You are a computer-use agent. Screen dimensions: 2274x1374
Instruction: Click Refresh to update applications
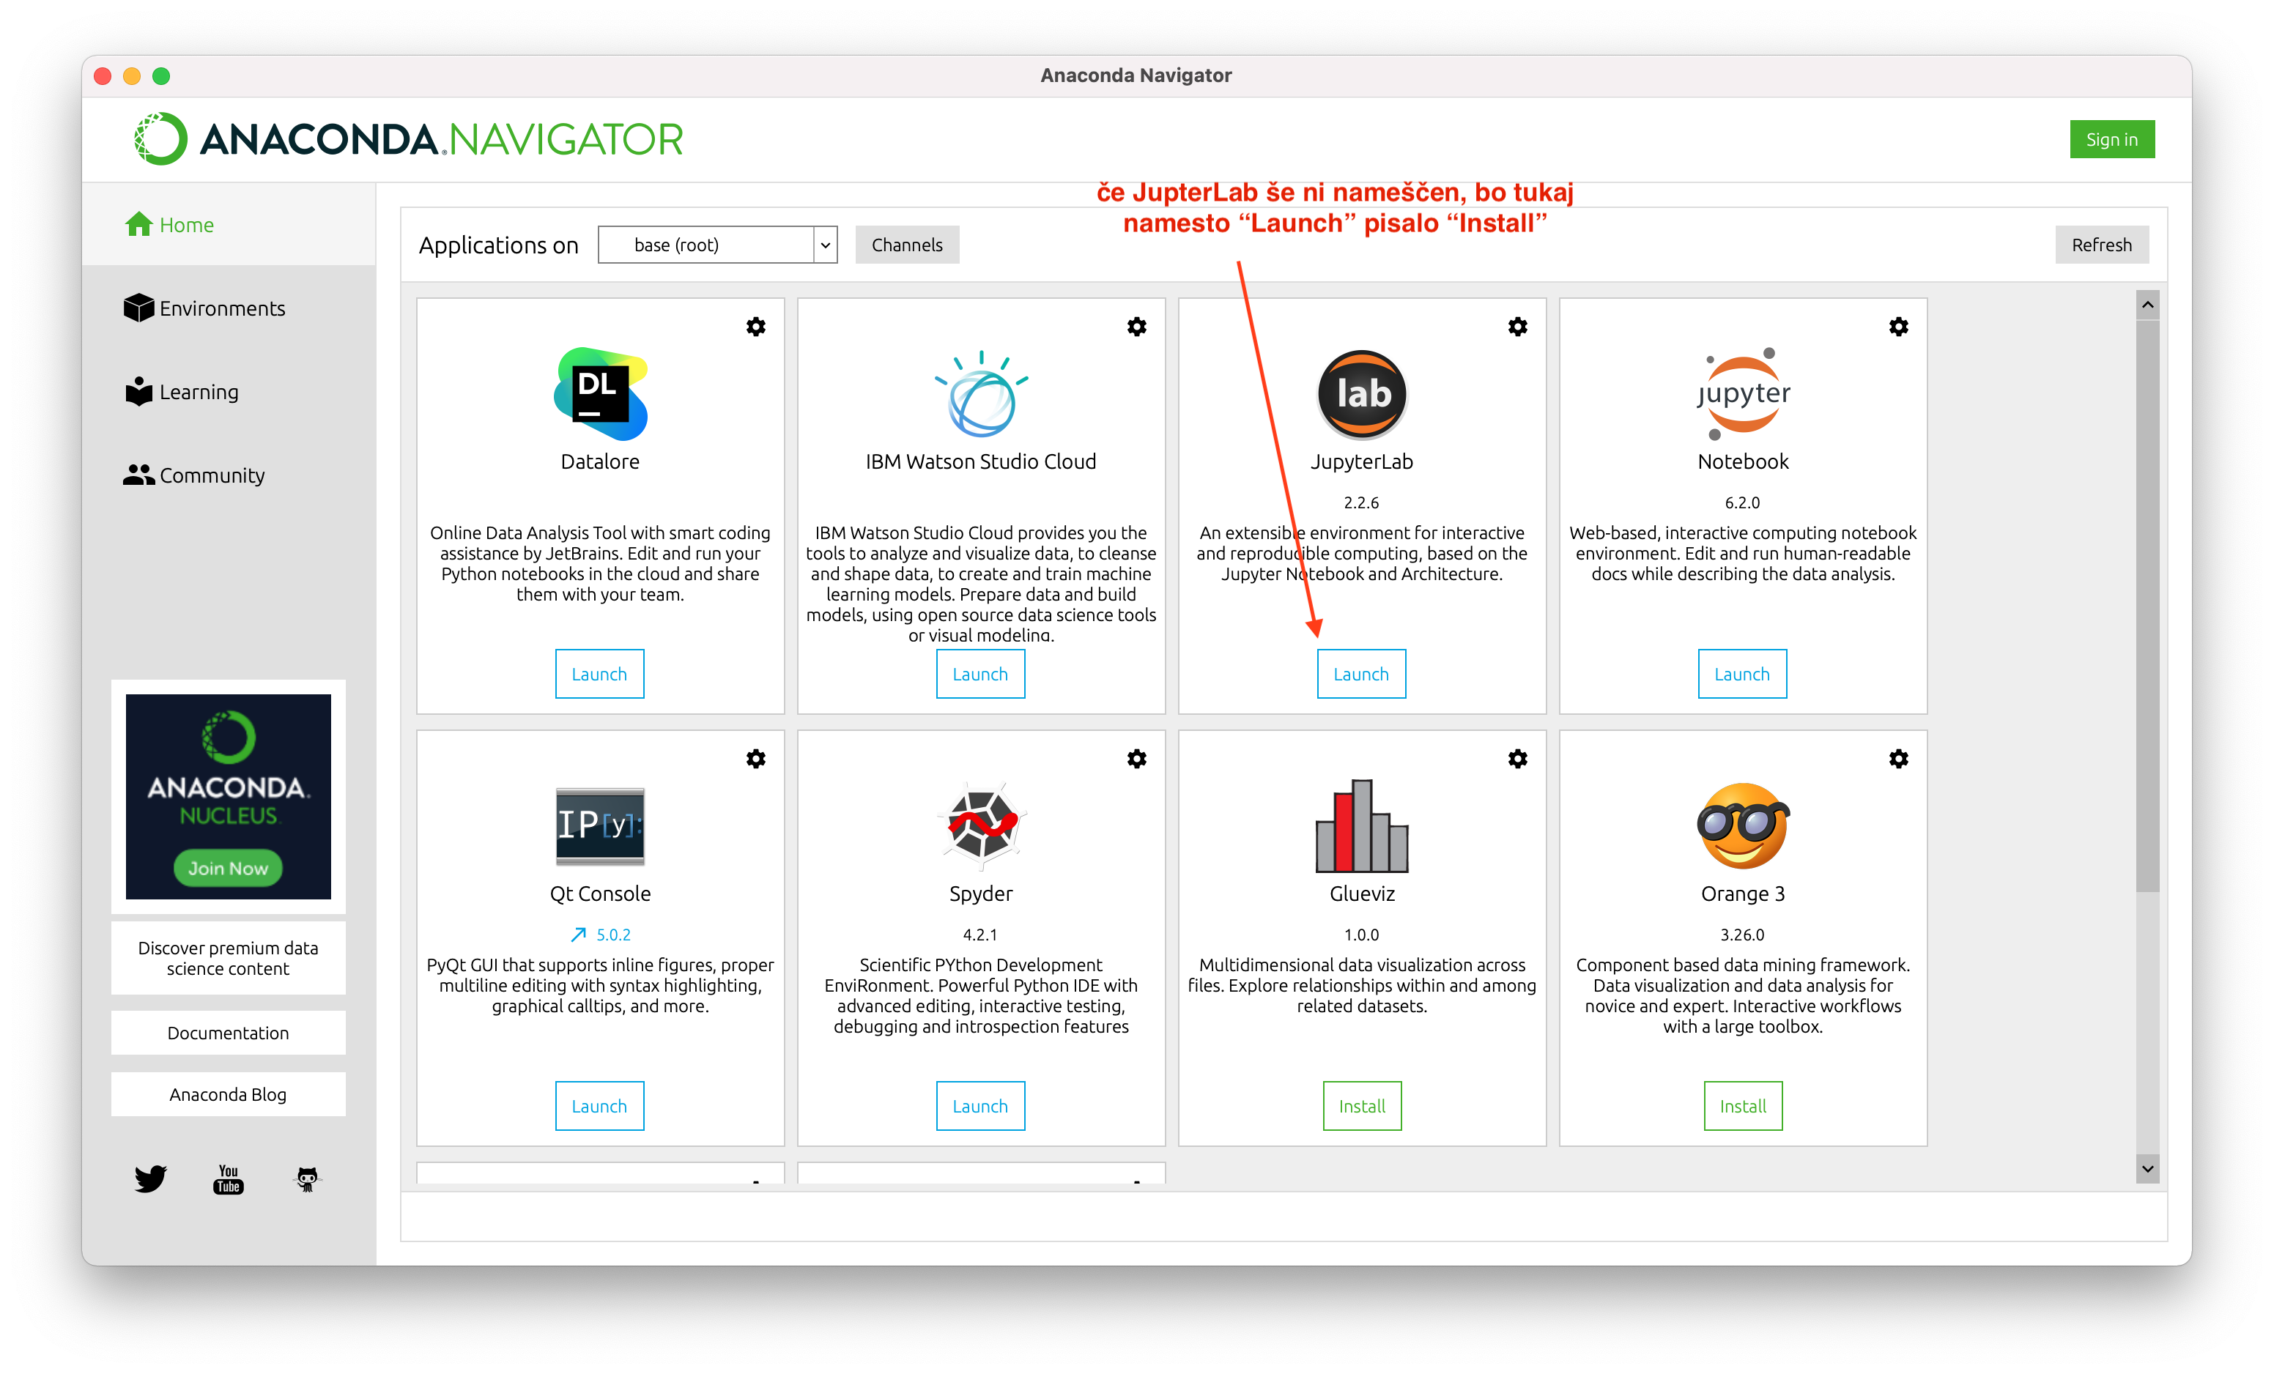(2102, 244)
